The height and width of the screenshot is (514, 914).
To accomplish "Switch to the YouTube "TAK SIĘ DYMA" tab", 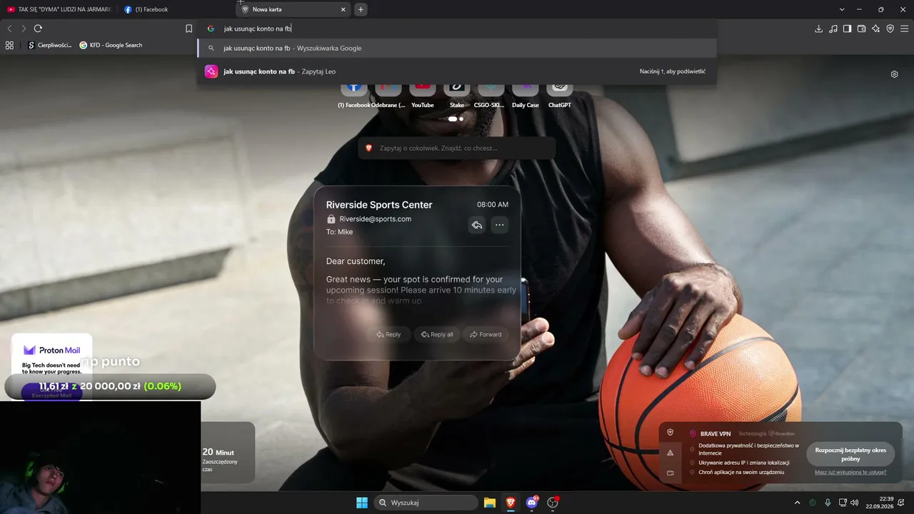I will click(59, 9).
